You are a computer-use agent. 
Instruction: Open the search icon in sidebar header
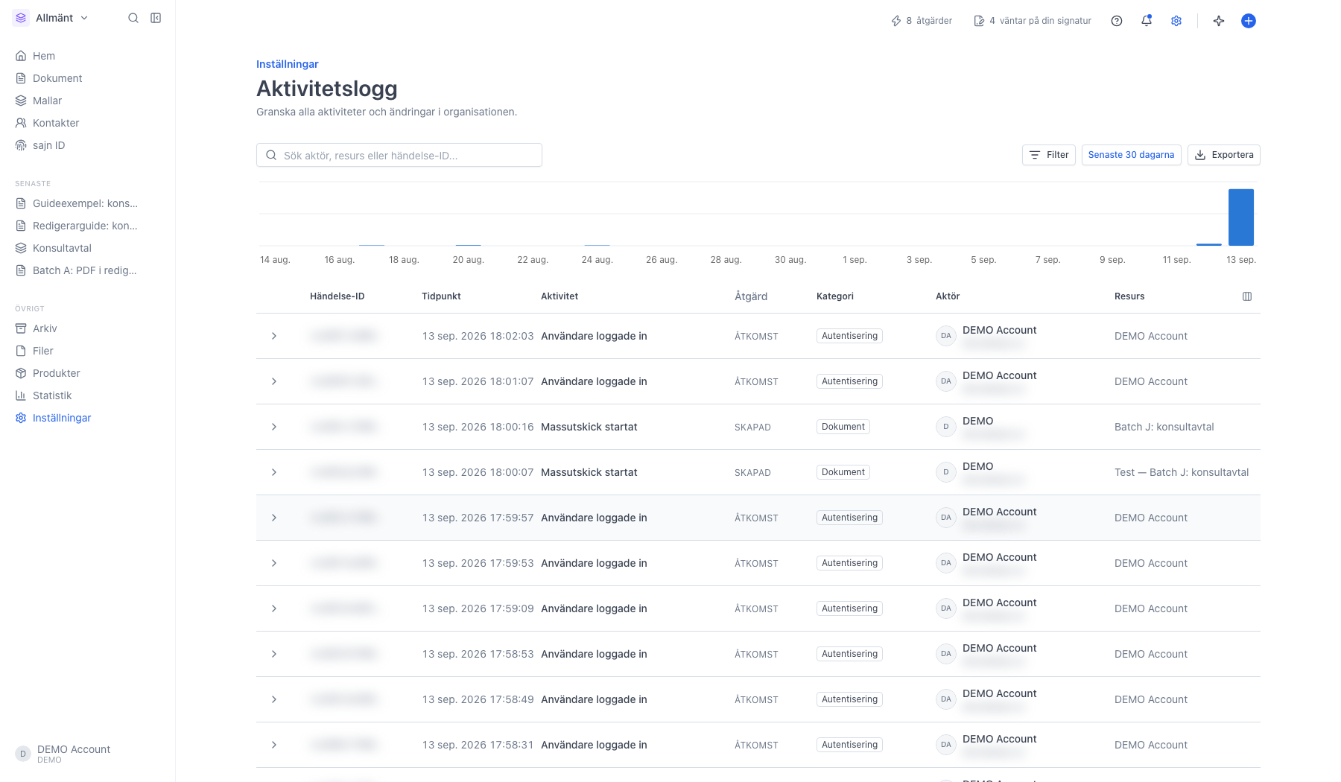(133, 18)
